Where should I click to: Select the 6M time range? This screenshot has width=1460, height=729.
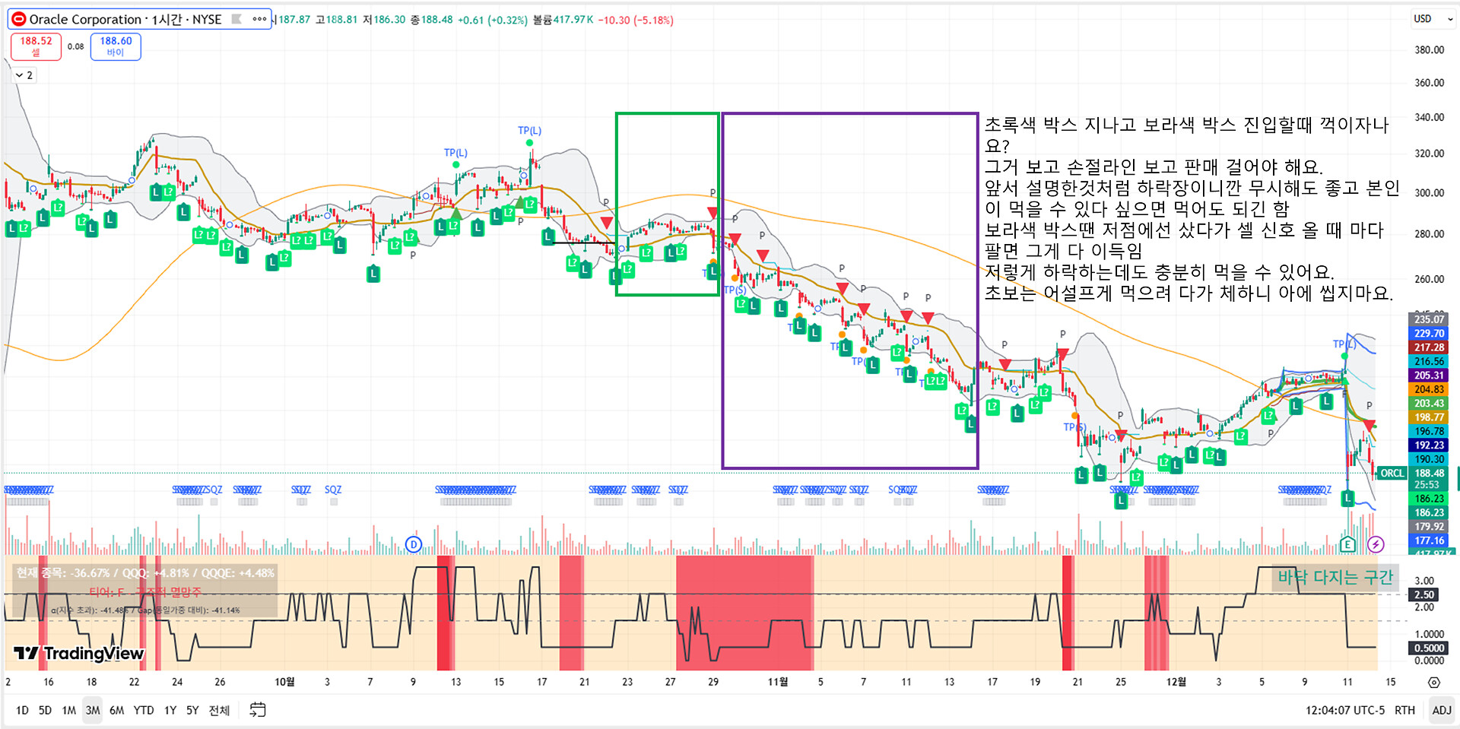[x=116, y=710]
